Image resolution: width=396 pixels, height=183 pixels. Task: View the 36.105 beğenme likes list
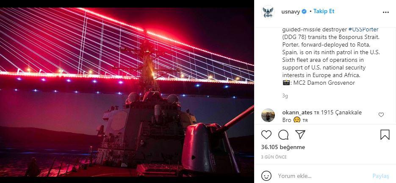[x=283, y=147]
